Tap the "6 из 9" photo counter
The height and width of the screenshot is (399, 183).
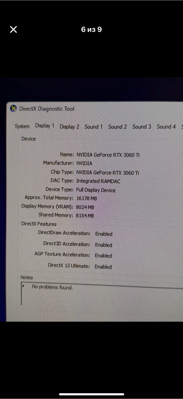[91, 29]
